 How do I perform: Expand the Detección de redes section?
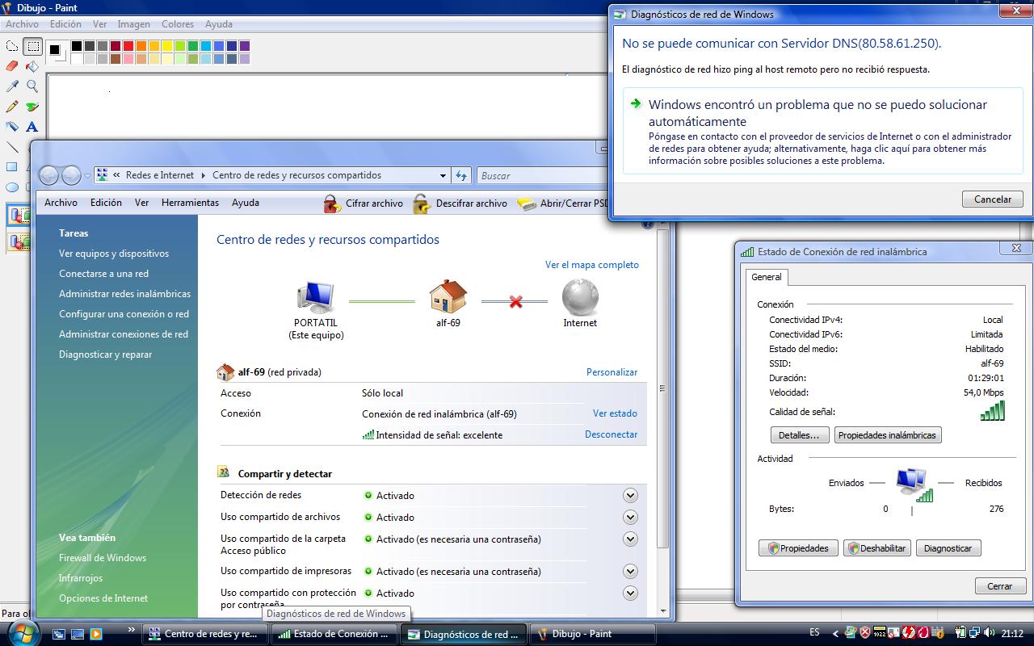(x=630, y=496)
